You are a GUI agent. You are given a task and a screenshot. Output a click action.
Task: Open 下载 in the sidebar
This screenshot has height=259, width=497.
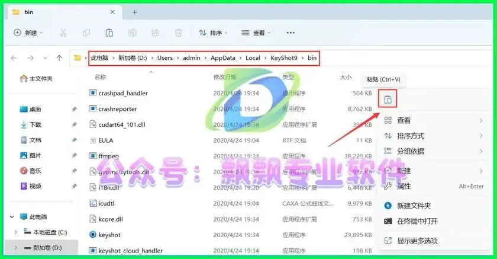click(x=30, y=124)
